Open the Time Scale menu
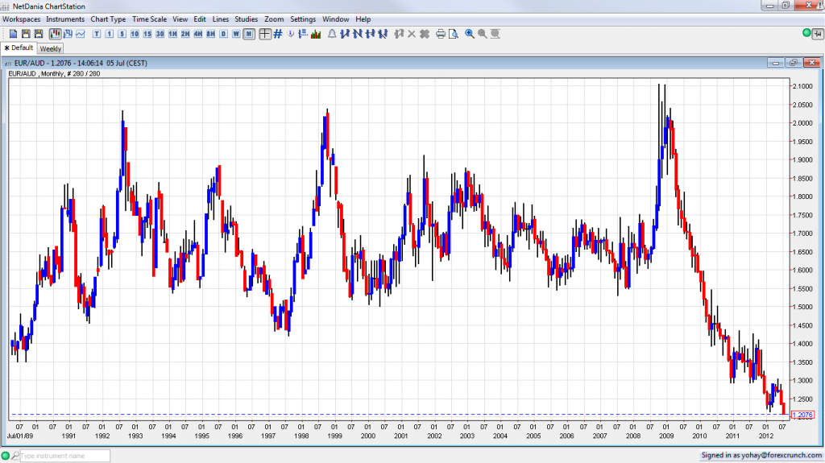 pos(149,19)
